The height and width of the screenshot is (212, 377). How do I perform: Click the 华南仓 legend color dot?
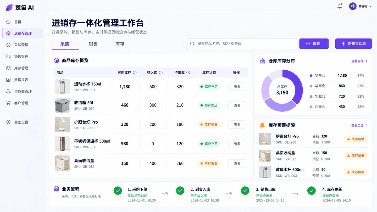(x=311, y=86)
